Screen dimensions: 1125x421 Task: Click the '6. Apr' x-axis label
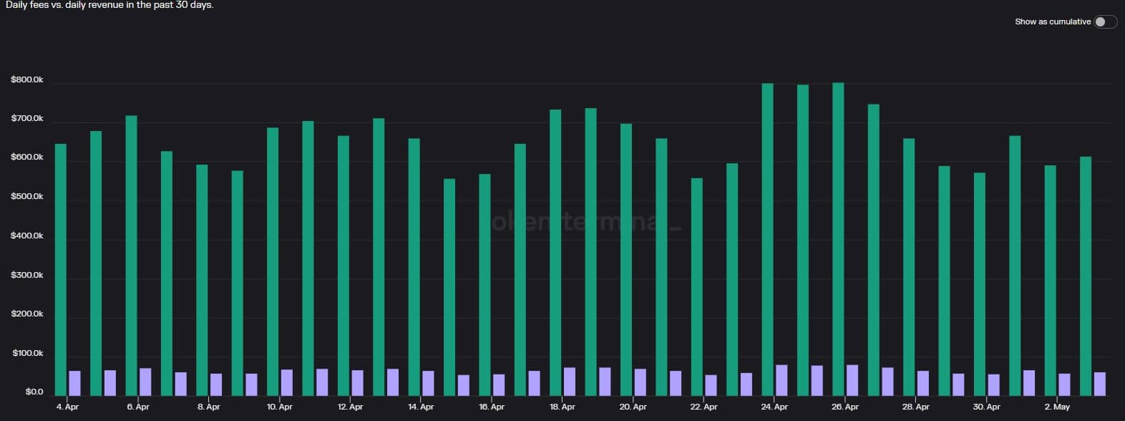(138, 407)
